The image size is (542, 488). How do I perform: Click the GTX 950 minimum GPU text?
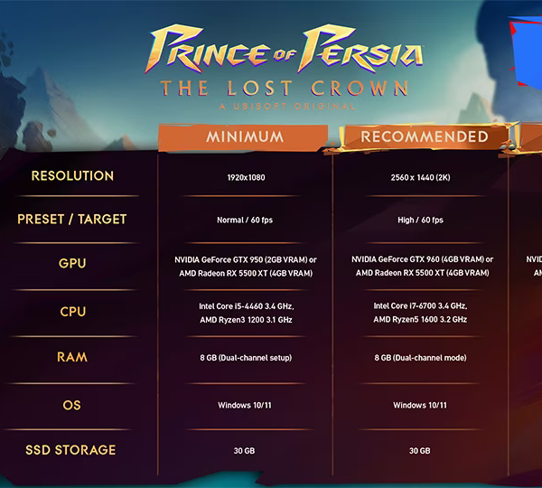(x=246, y=259)
